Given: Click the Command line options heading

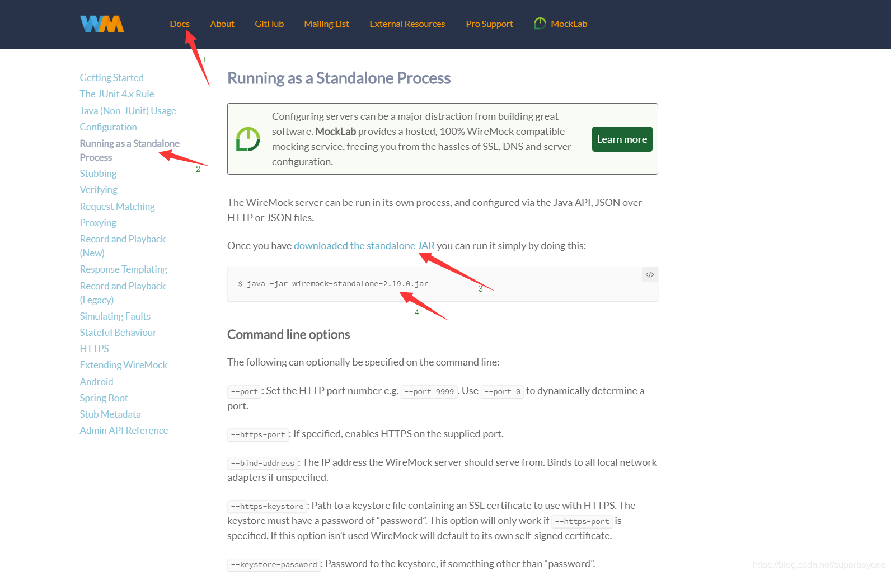Looking at the screenshot, I should click(x=288, y=335).
